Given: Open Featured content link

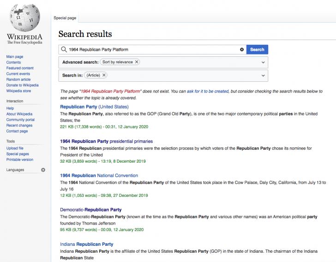Looking at the screenshot, I should [x=20, y=68].
